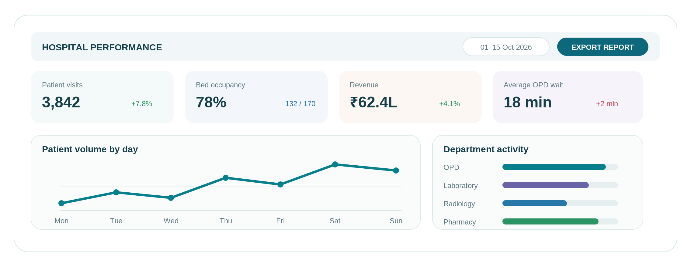Click the Export Report button
Screen dimensions: 691x270
[602, 47]
